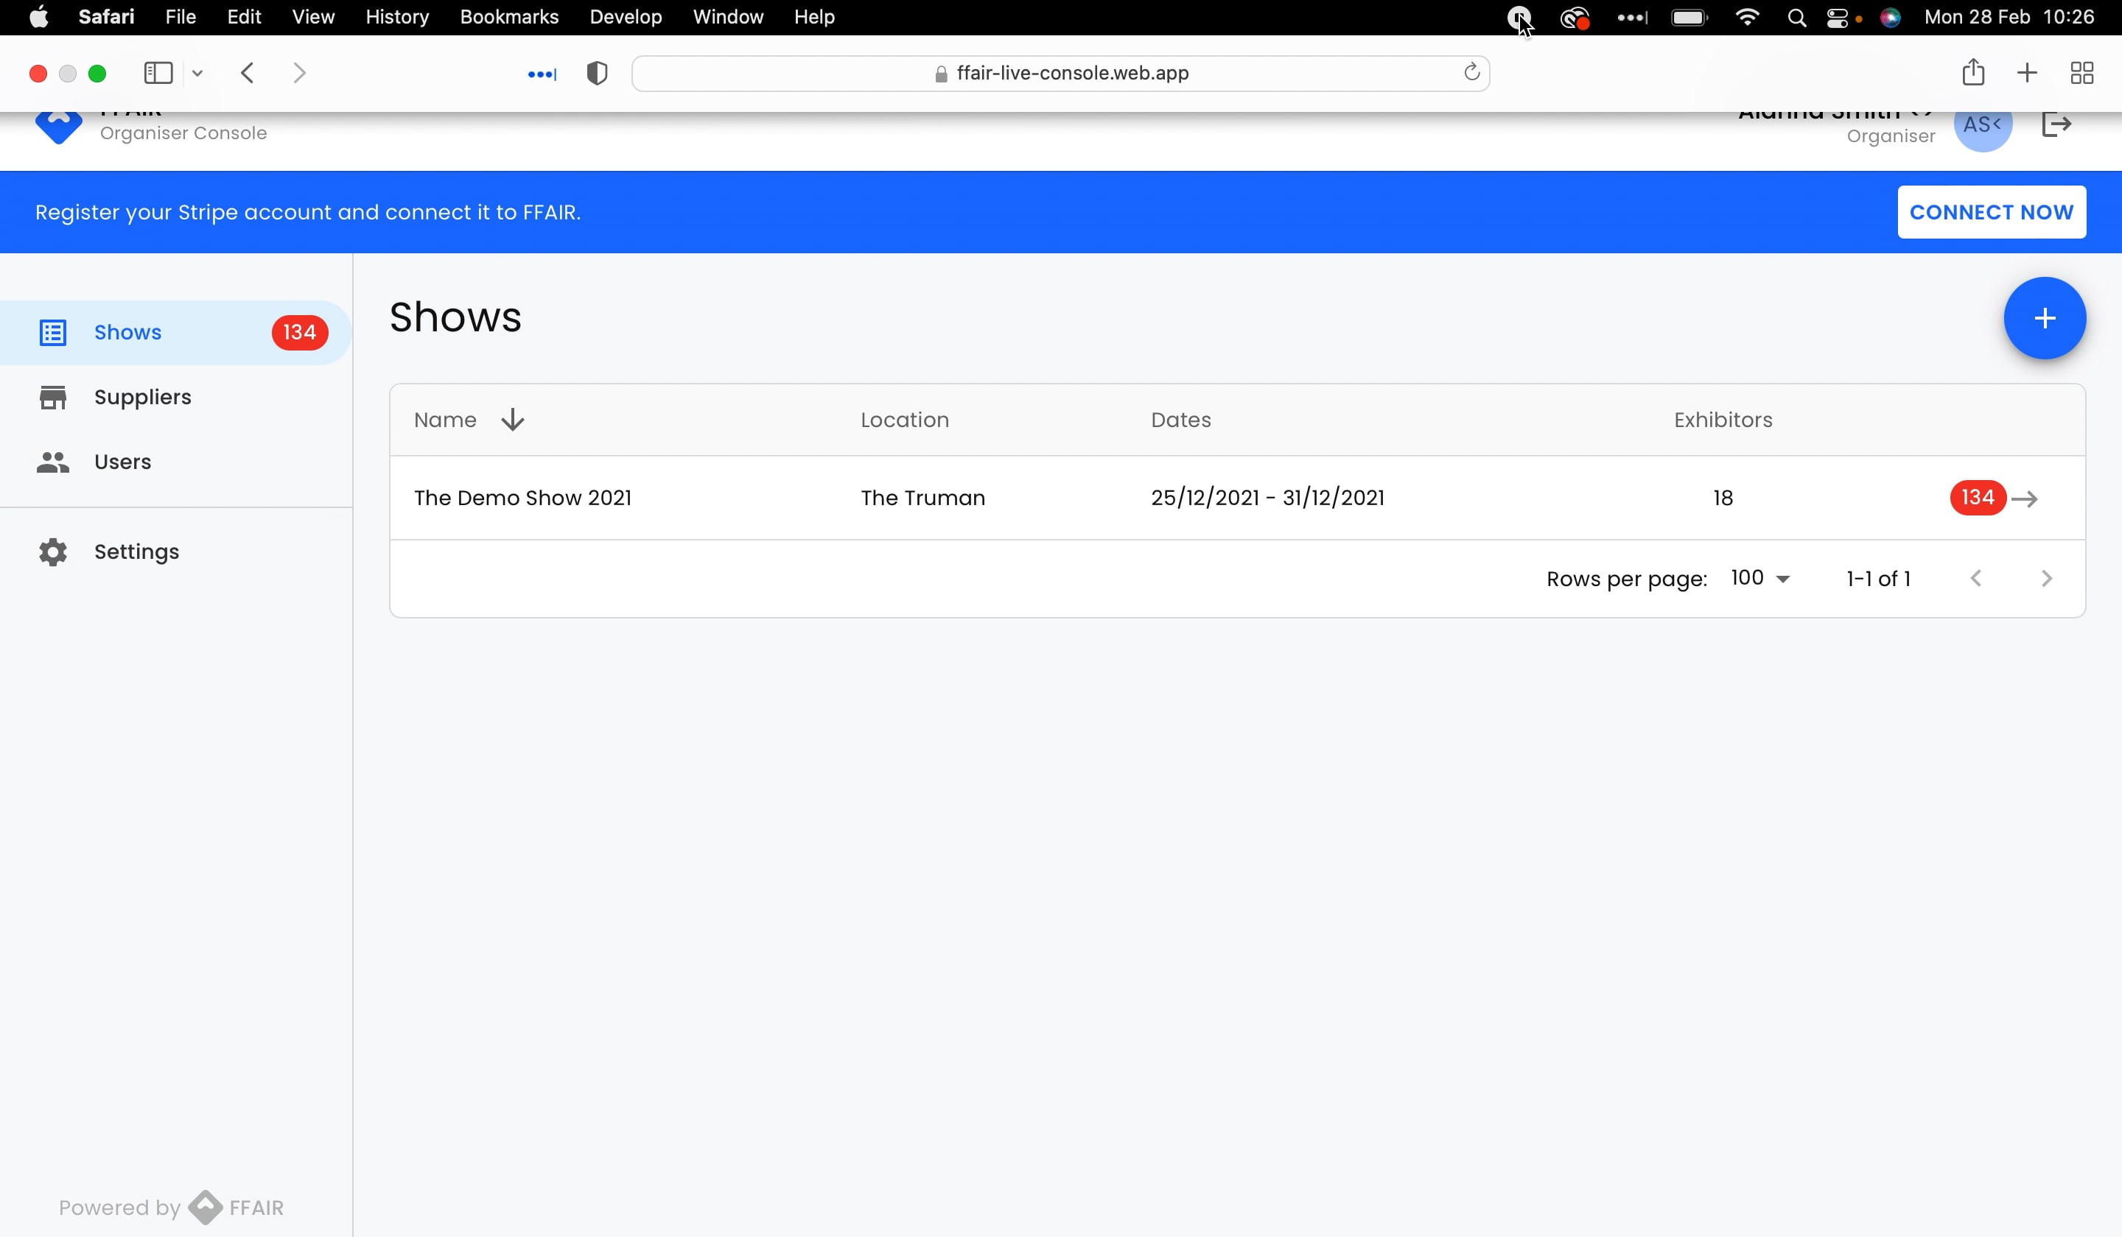Open Safari share icon
Viewport: 2122px width, 1237px height.
[1973, 72]
